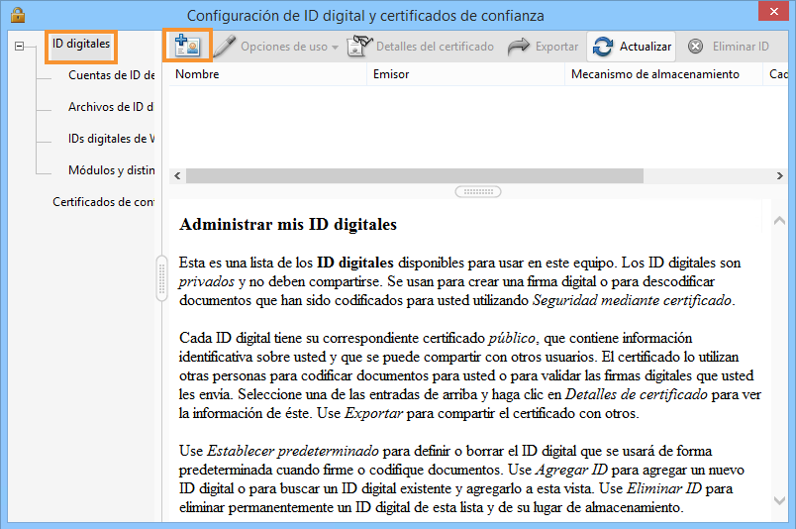Collapse the ID digitales tree node
Screen dimensions: 796x529
pyautogui.click(x=19, y=47)
